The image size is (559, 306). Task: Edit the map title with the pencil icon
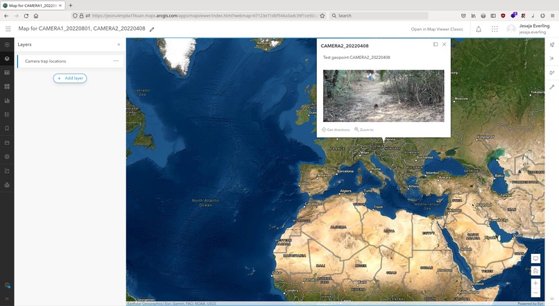click(152, 29)
